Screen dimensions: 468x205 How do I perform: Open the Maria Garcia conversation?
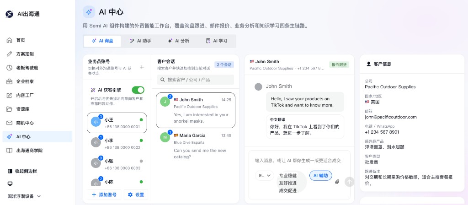point(196,146)
